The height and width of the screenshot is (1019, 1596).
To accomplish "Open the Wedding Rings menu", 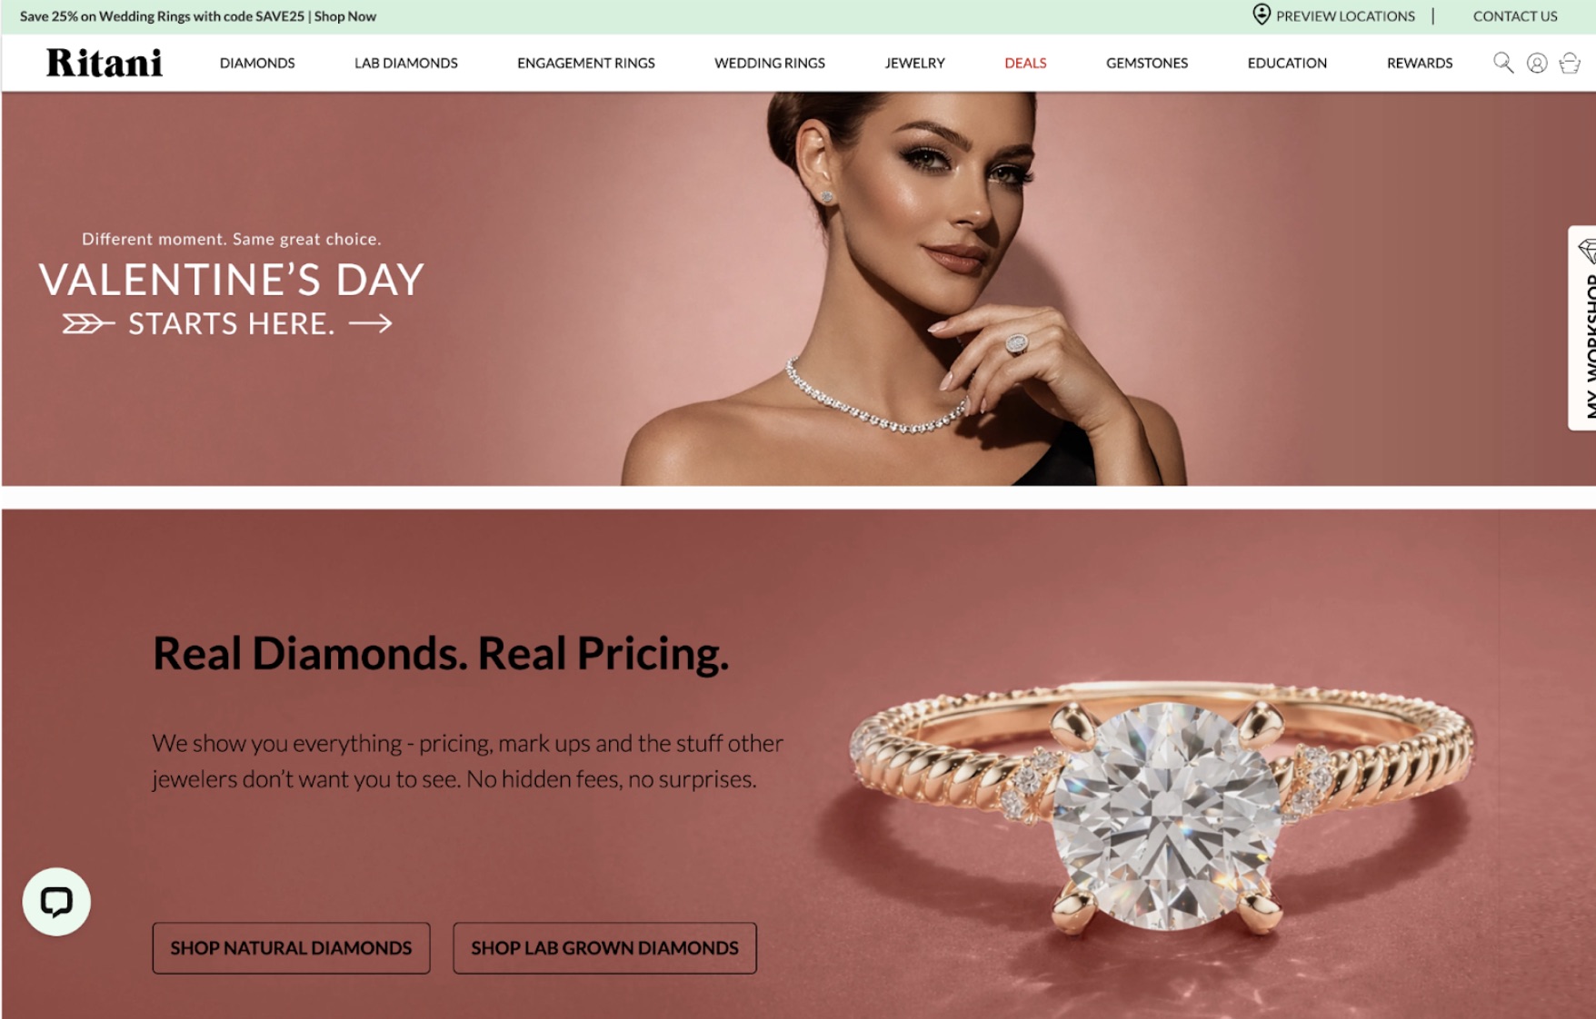I will pyautogui.click(x=770, y=63).
